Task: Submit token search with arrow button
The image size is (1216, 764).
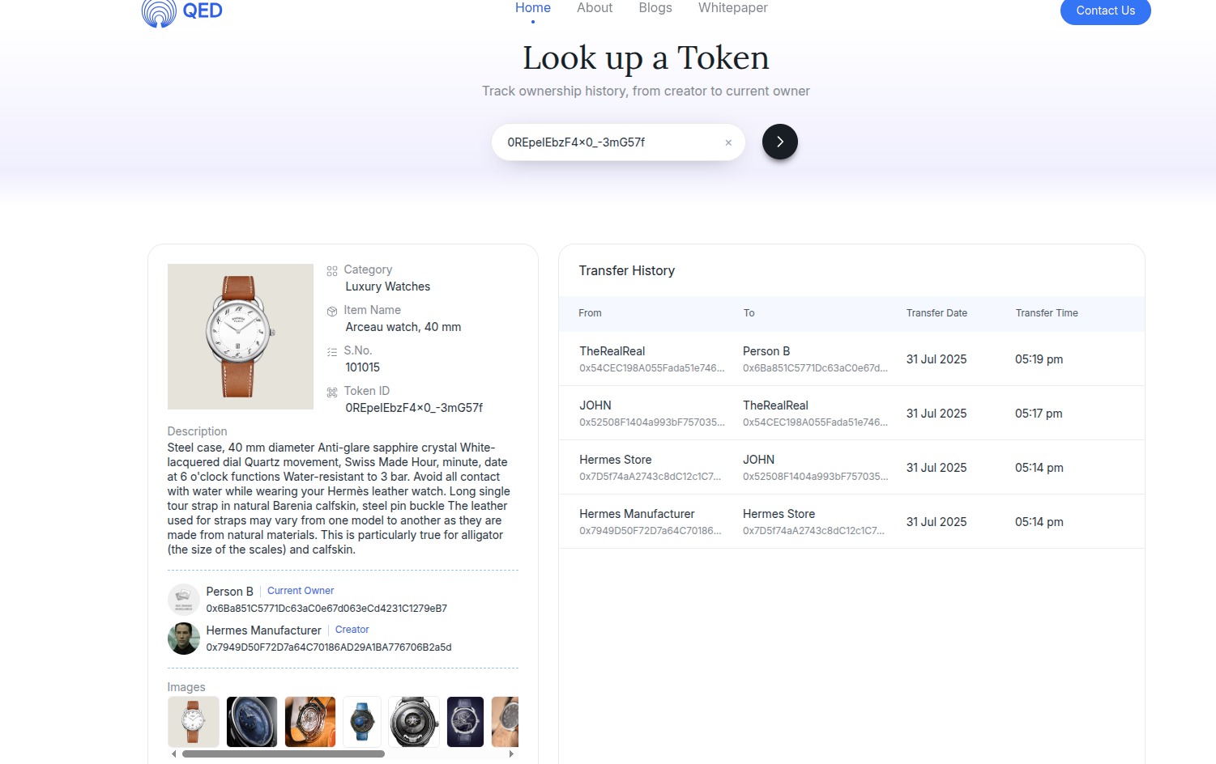Action: click(780, 142)
